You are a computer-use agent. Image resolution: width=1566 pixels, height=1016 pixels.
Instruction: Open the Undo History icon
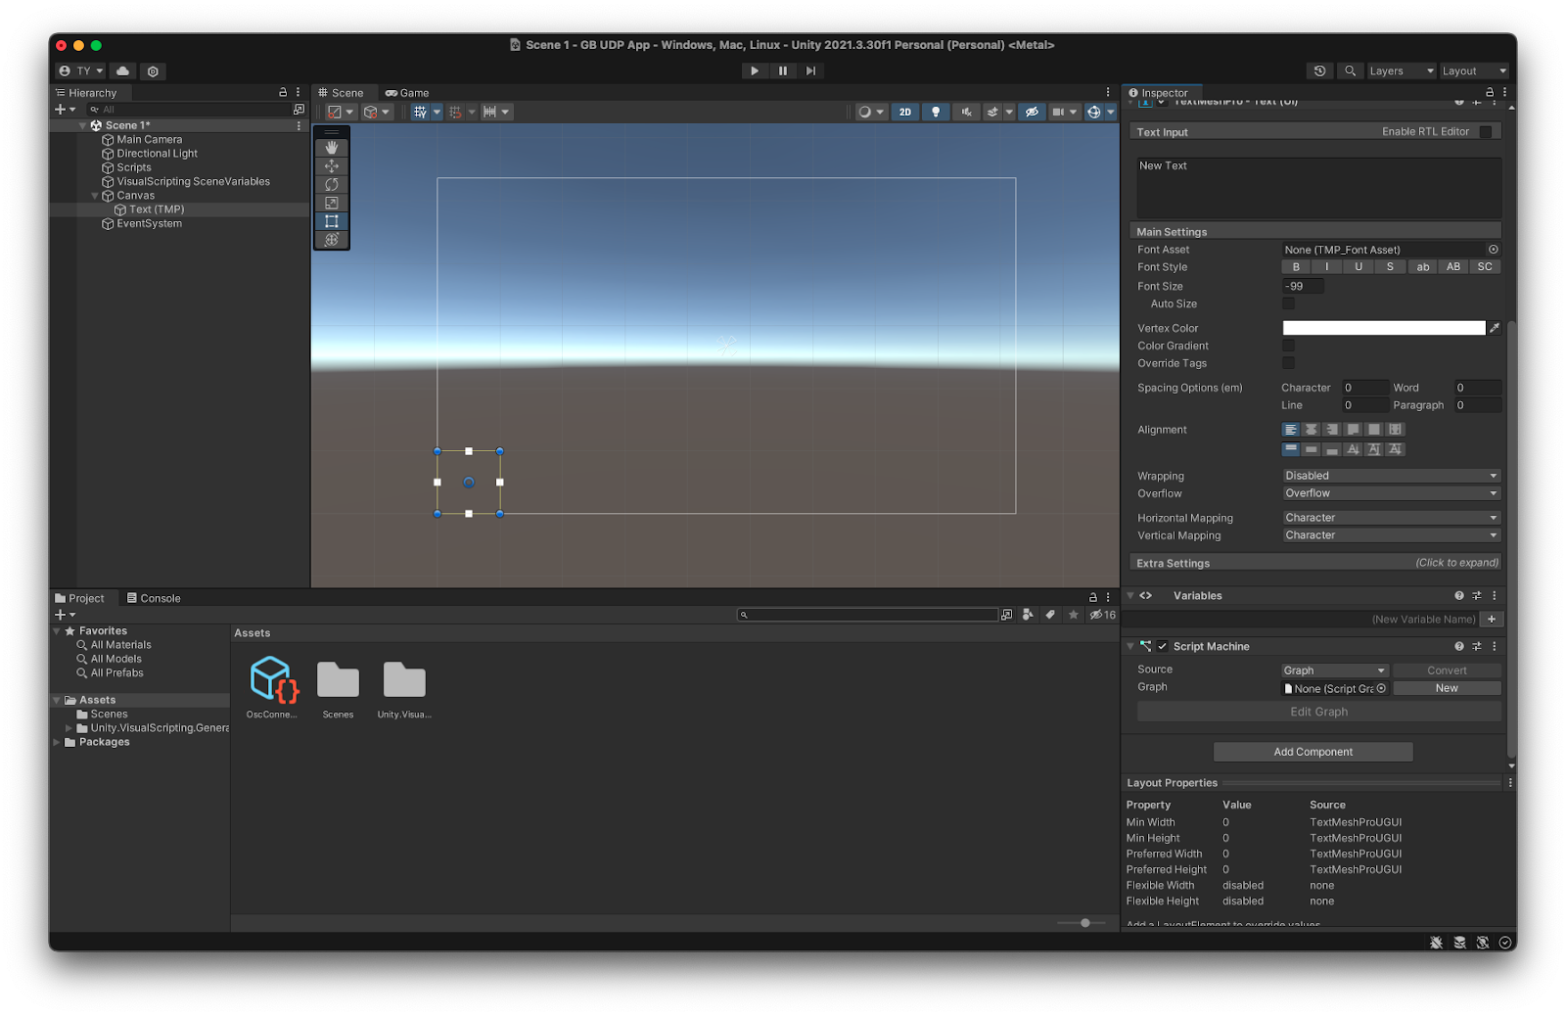tap(1319, 70)
